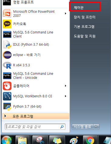Viewport: 111px width, 144px height.
Task: Select Microsoft Office PowerPoint 2007 label
Action: [x=34, y=14]
